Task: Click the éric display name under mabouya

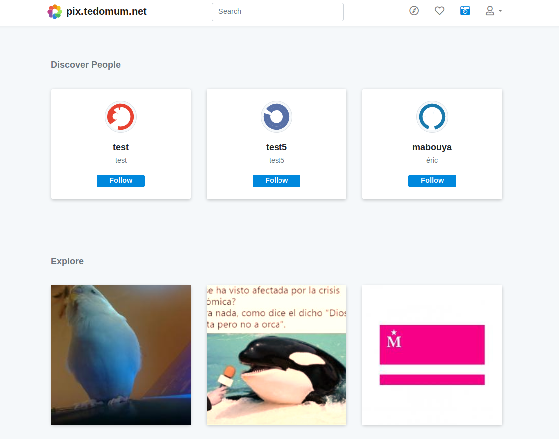Action: (x=432, y=160)
